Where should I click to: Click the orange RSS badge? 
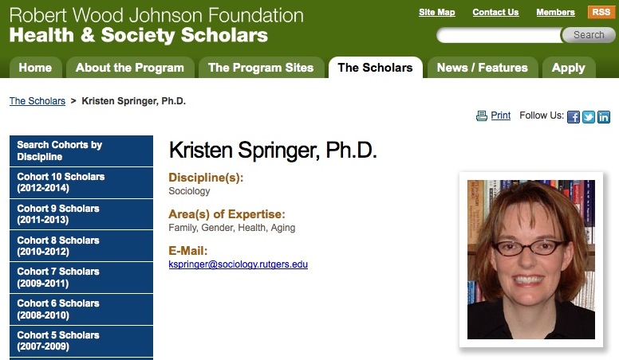600,12
